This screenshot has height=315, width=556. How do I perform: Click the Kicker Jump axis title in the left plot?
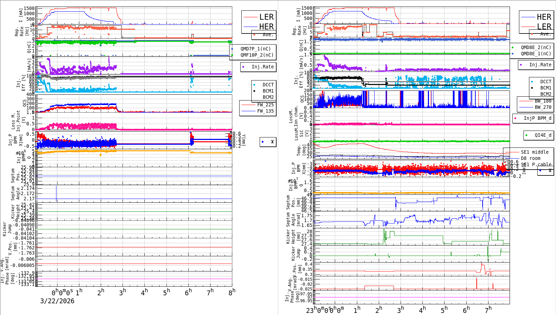tap(7, 229)
